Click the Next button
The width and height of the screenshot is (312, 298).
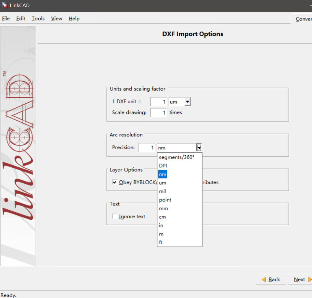tap(299, 279)
